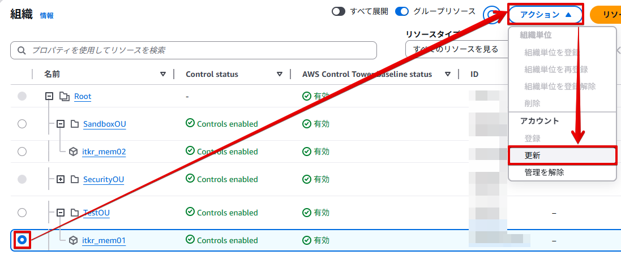
Task: Click the account cube icon for itkr_mem02
Action: tap(73, 152)
